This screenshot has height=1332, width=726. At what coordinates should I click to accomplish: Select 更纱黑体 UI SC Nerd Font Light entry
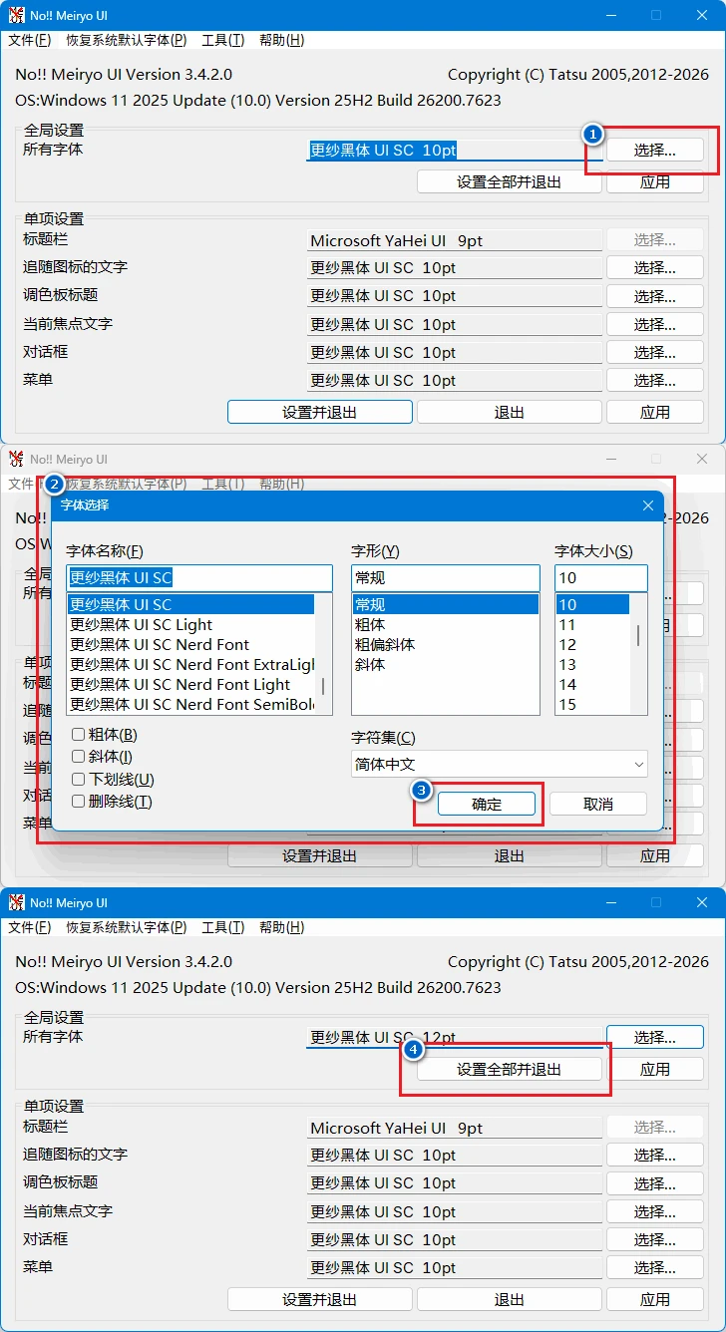(190, 684)
